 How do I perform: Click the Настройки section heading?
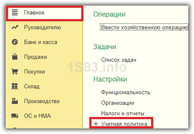pos(110,79)
